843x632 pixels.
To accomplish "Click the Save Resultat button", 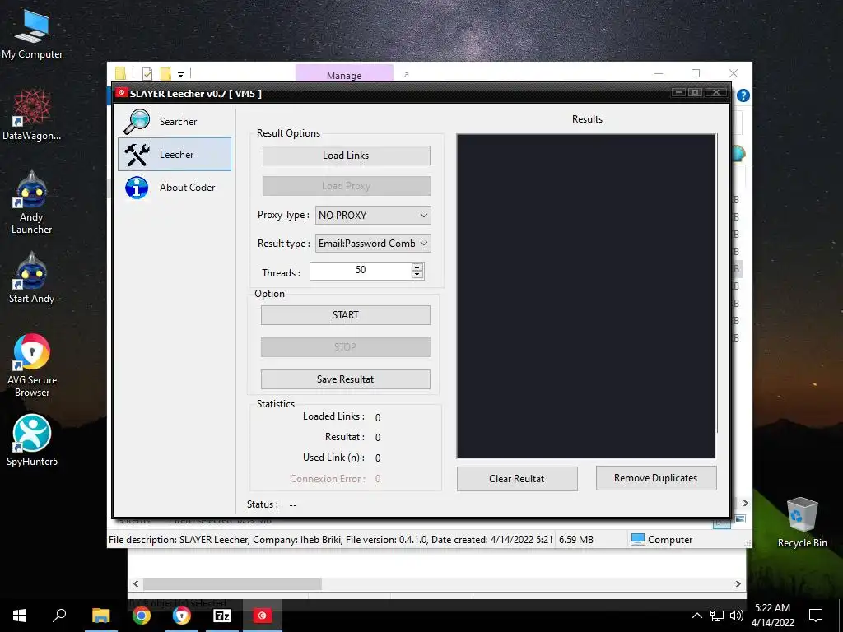I will [x=346, y=379].
